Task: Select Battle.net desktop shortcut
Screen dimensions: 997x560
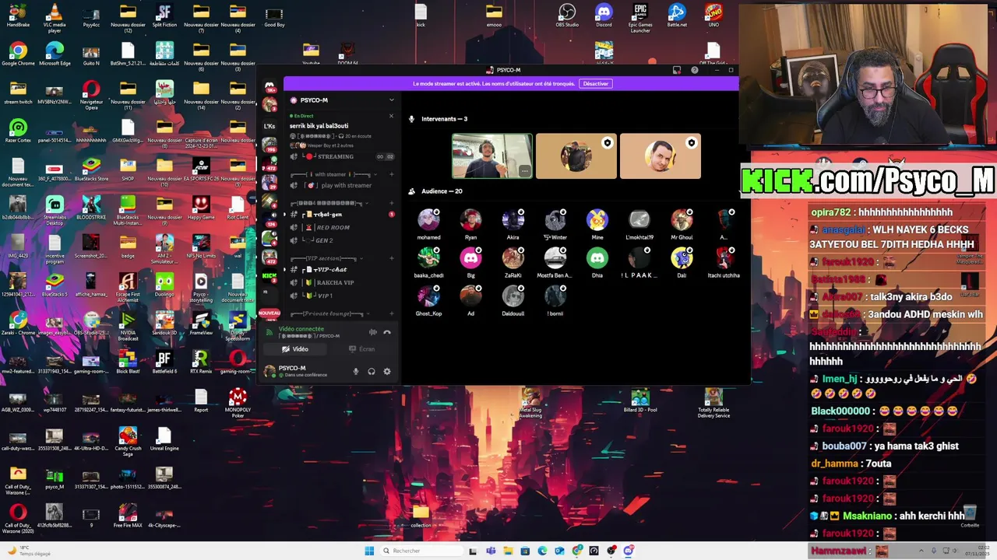Action: coord(677,16)
